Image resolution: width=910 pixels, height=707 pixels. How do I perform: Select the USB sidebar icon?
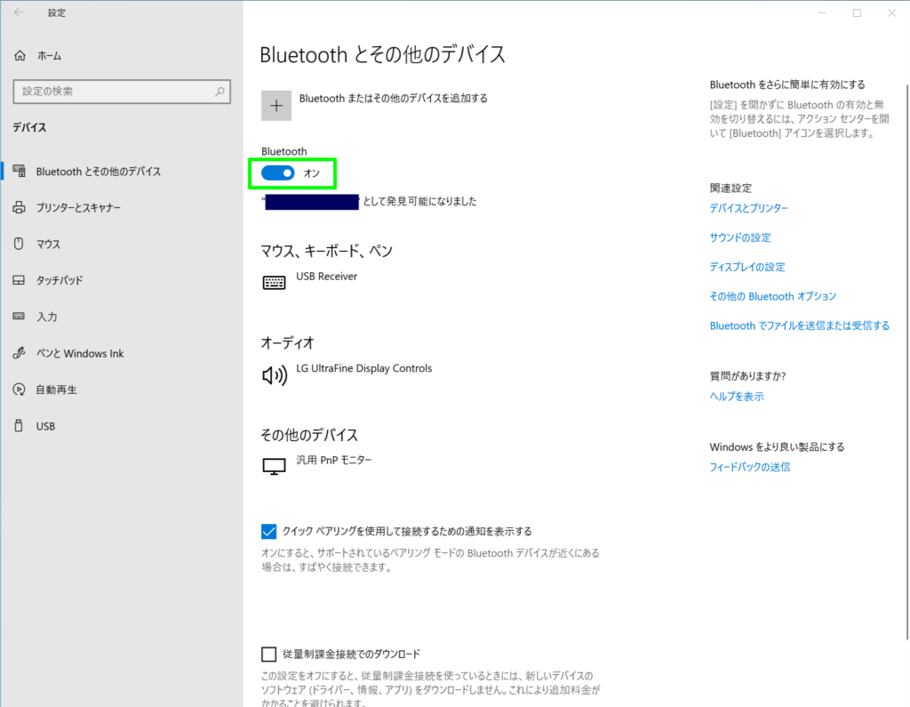tap(19, 426)
